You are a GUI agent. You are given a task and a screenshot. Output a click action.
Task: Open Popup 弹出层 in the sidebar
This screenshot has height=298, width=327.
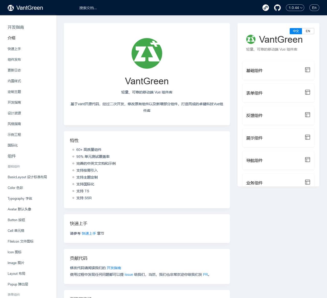[x=18, y=284]
